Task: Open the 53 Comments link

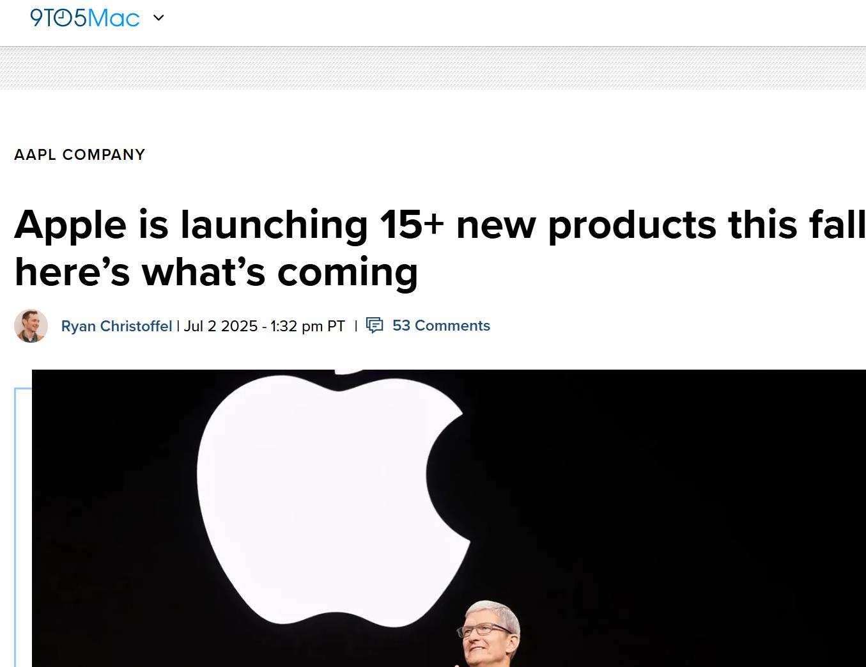Action: tap(441, 326)
